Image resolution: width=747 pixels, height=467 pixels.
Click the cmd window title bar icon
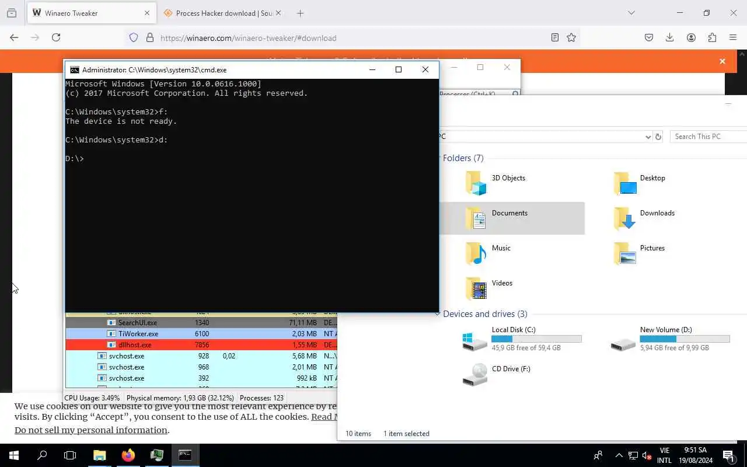pos(75,69)
